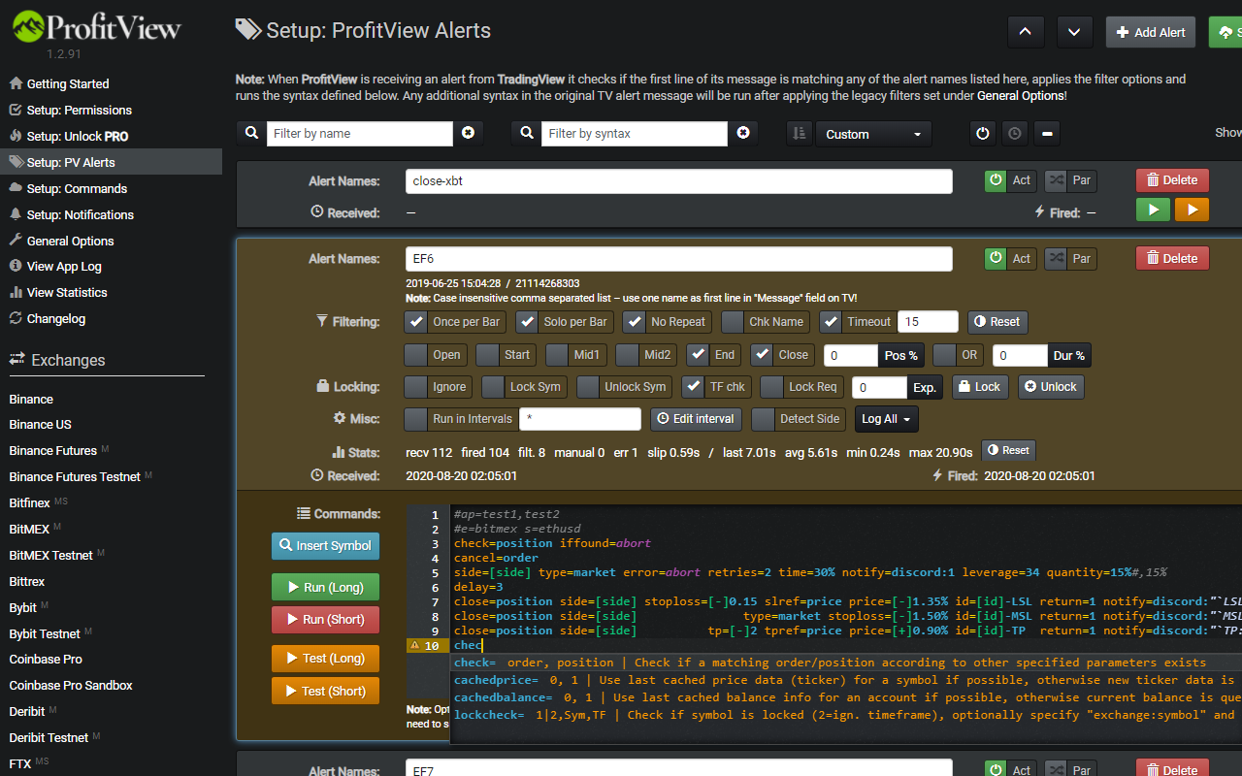Open the Log All dropdown
The width and height of the screenshot is (1242, 776).
[x=885, y=419]
